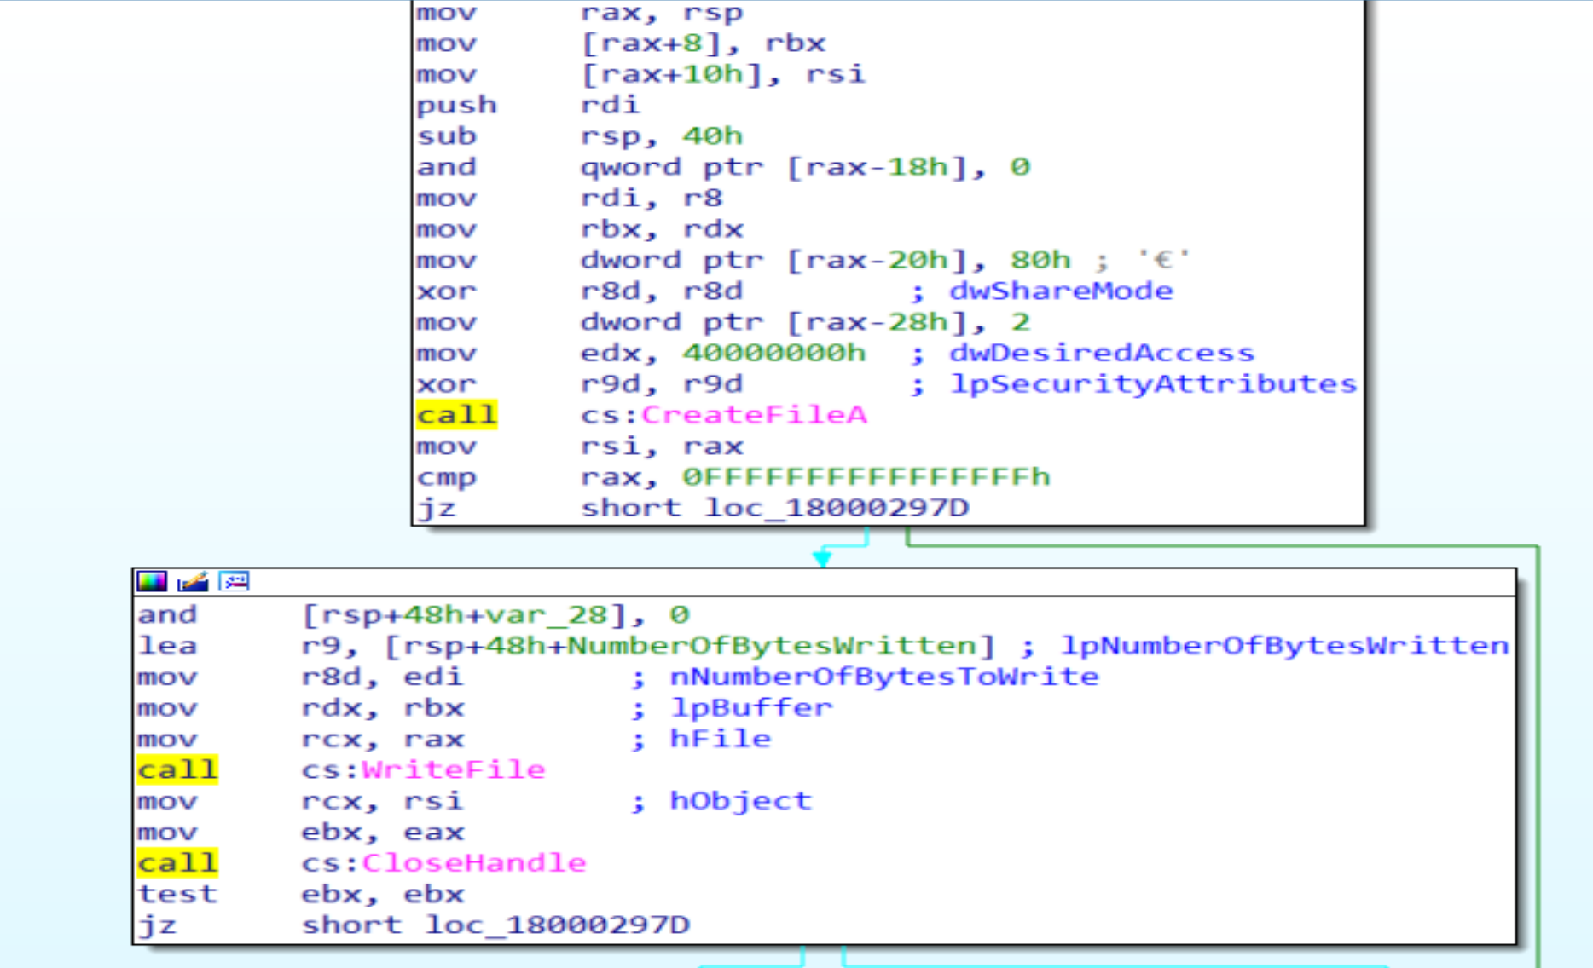Select the 40000000h dwDesiredAccess value
Screen dimensions: 1593x968
pos(773,353)
